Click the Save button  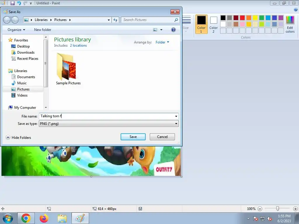point(133,137)
